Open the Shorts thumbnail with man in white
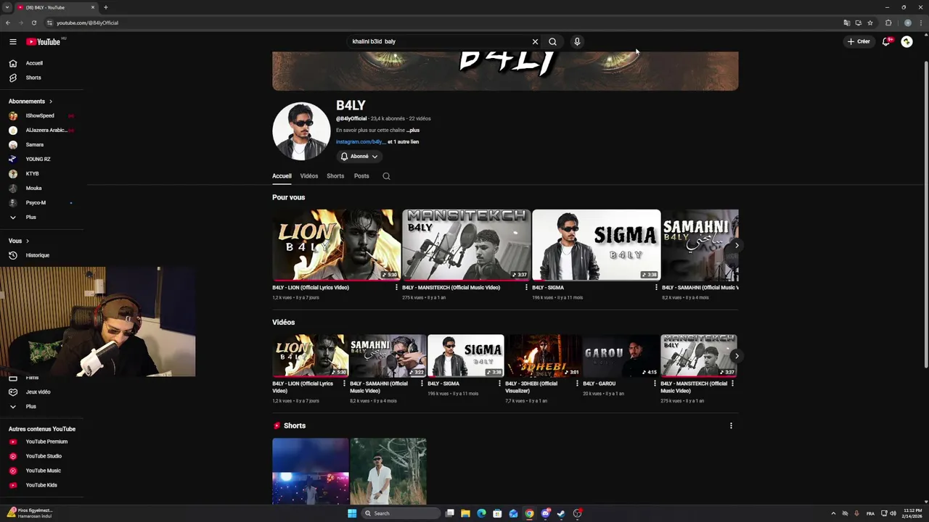 pyautogui.click(x=388, y=471)
